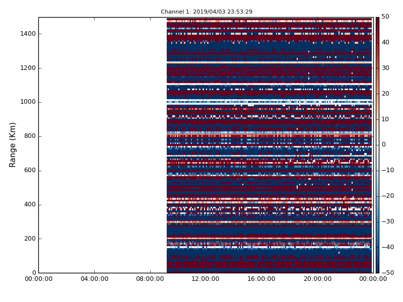Click the 20:00:00 time axis label
Viewport: 403px width, 302px height.
pyautogui.click(x=317, y=279)
